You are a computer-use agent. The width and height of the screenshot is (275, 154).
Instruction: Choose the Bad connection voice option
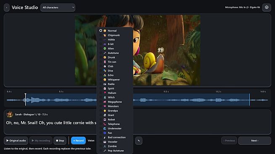[x=115, y=137]
